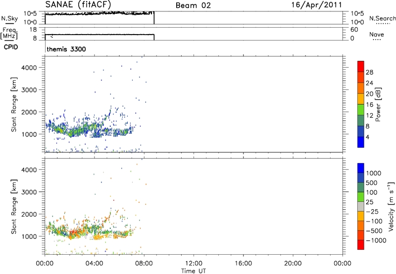The width and height of the screenshot is (396, 274).
Task: Click the '1000' tick on the velocity scale
Action: point(374,173)
